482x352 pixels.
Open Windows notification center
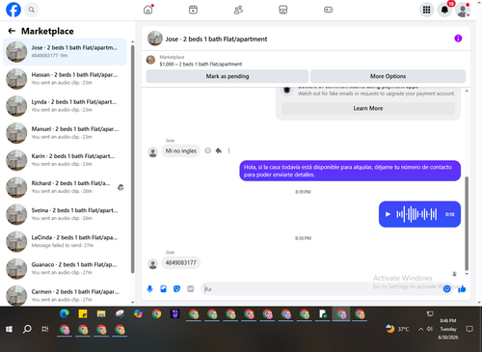(x=469, y=329)
